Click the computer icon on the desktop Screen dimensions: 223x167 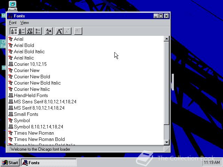pos(13,6)
